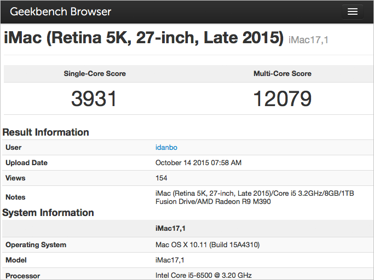Select Model value iMac17,1
Viewport: 374px width, 280px height.
[170, 260]
